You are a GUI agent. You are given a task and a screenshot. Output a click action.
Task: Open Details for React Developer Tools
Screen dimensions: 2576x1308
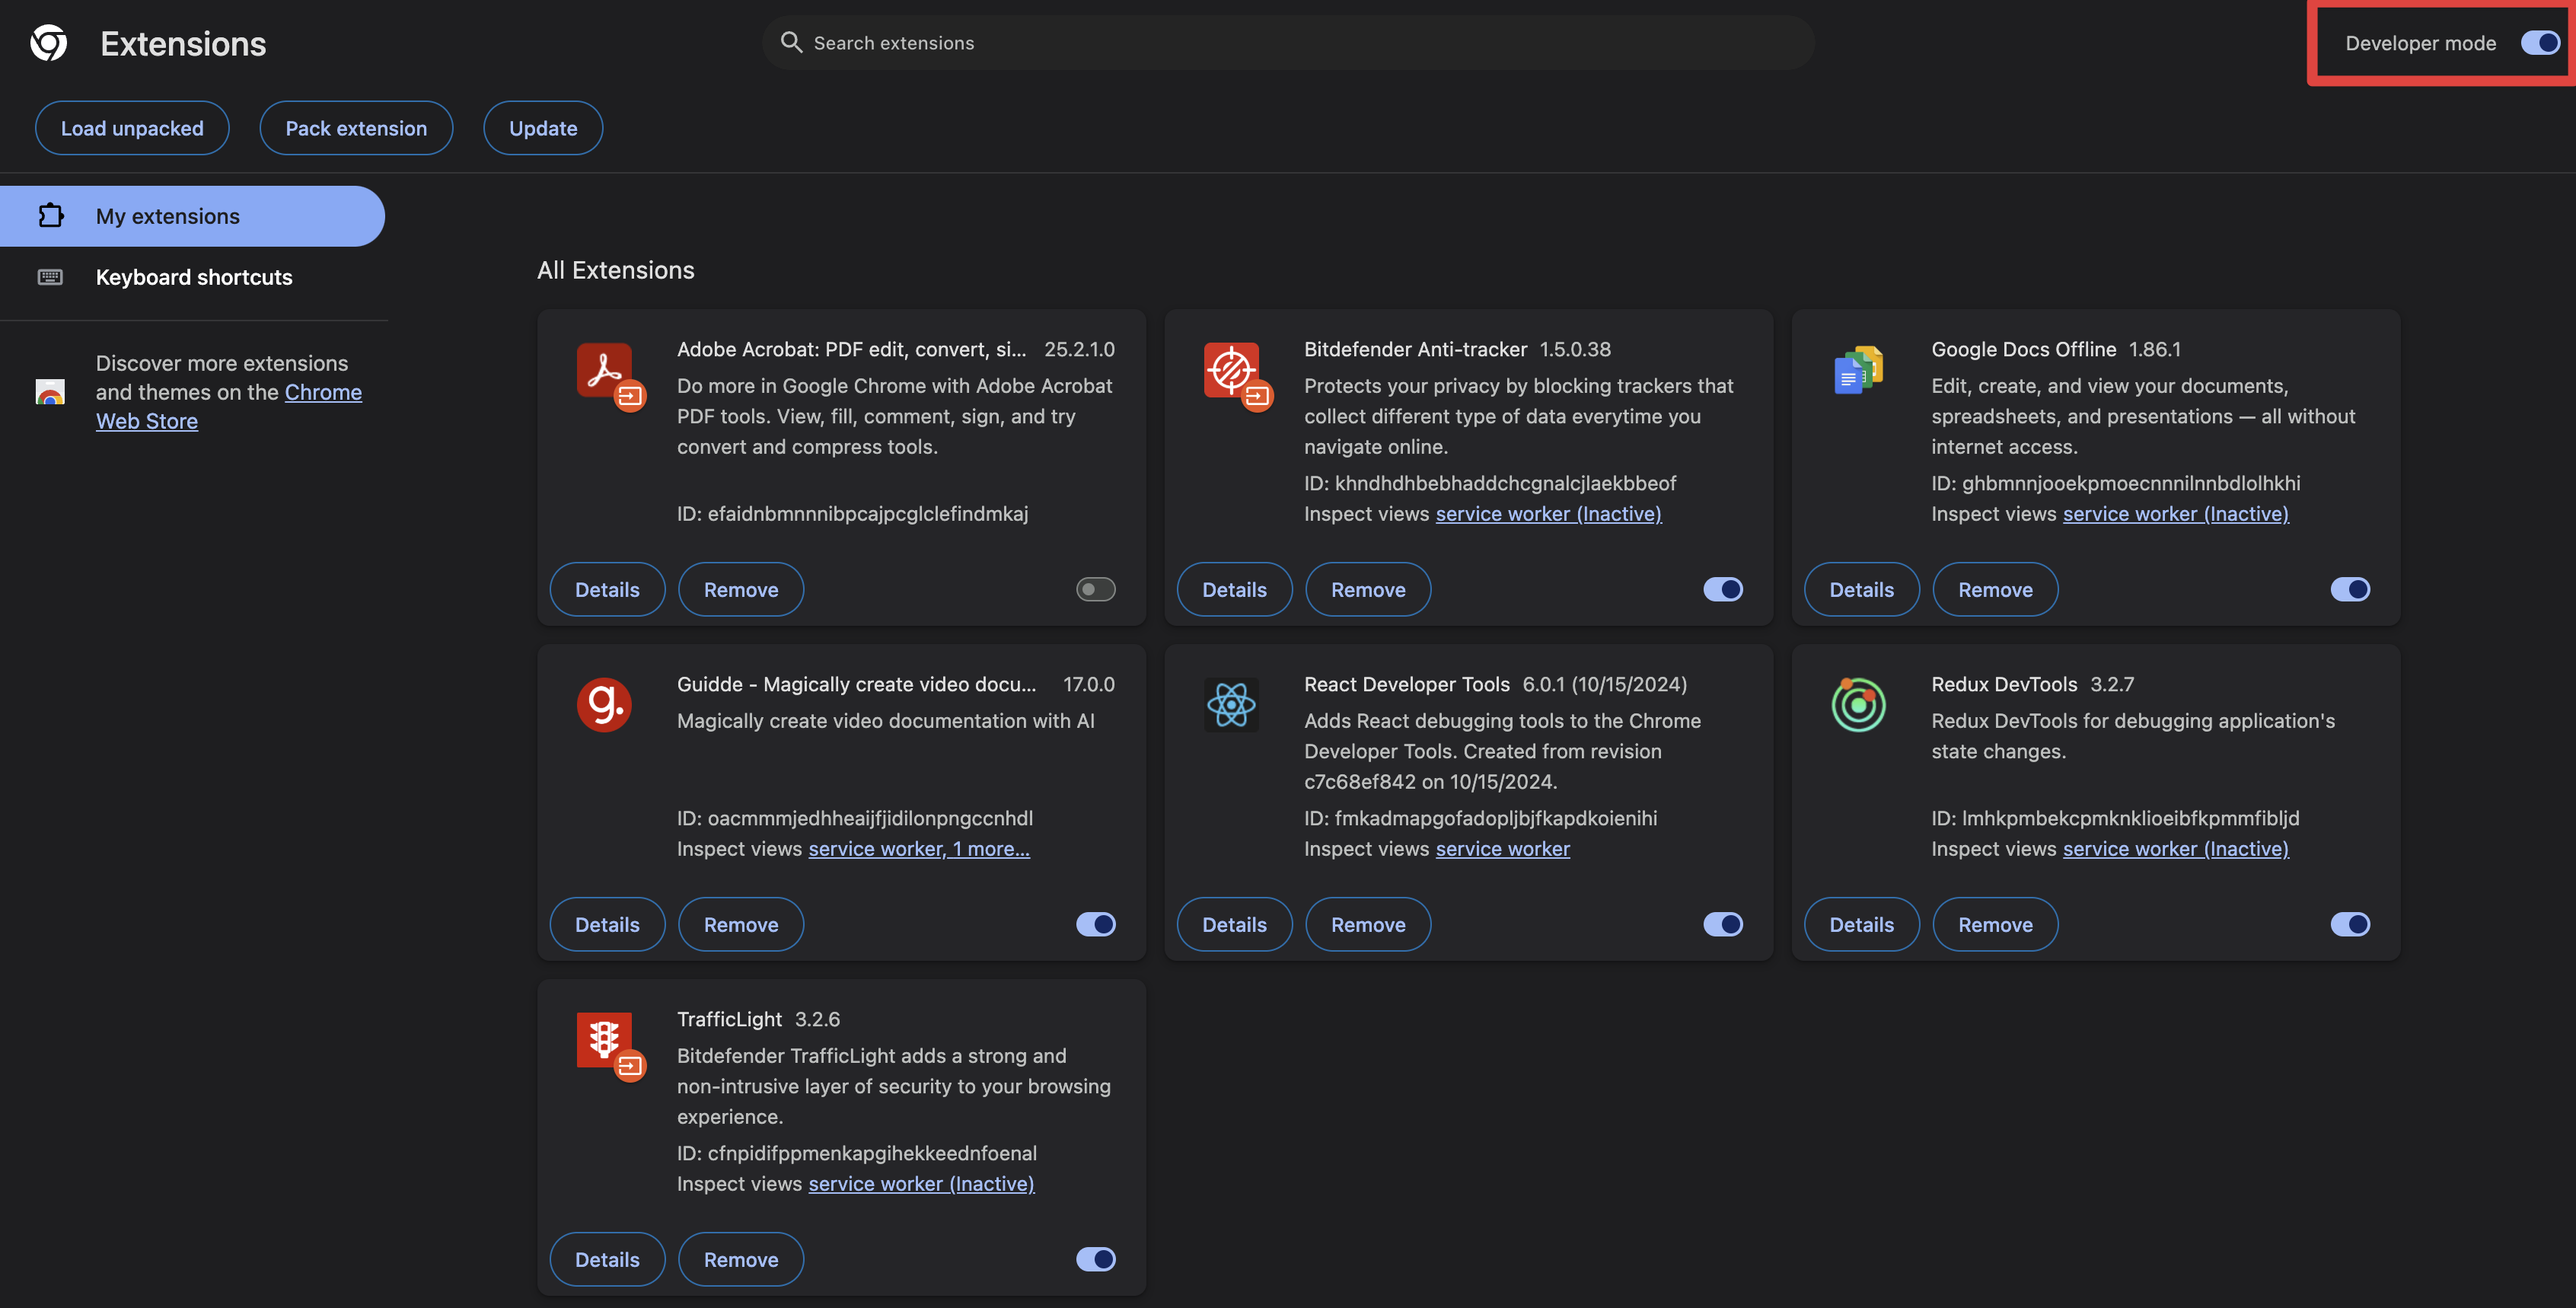coord(1234,924)
